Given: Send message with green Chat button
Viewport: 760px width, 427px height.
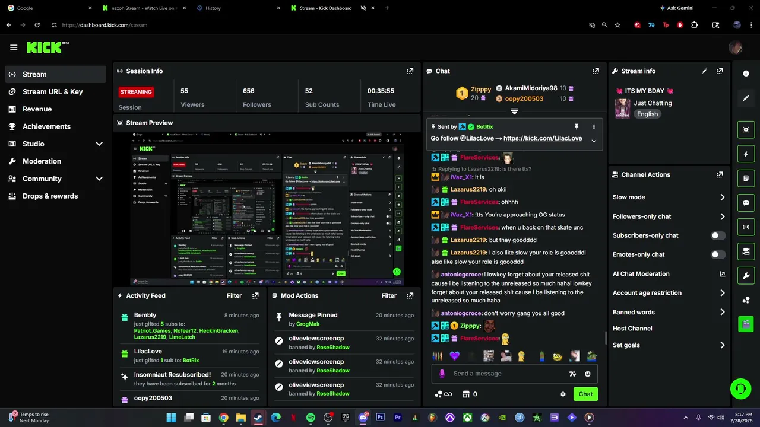Looking at the screenshot, I should (585, 394).
